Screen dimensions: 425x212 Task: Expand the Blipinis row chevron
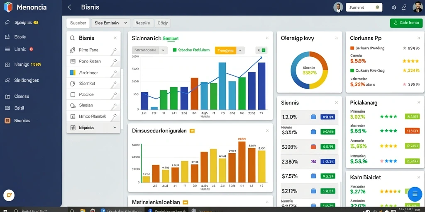(115, 128)
